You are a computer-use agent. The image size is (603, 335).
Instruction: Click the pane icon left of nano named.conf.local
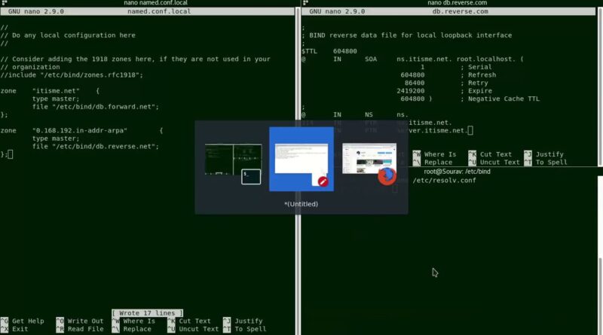coord(5,3)
